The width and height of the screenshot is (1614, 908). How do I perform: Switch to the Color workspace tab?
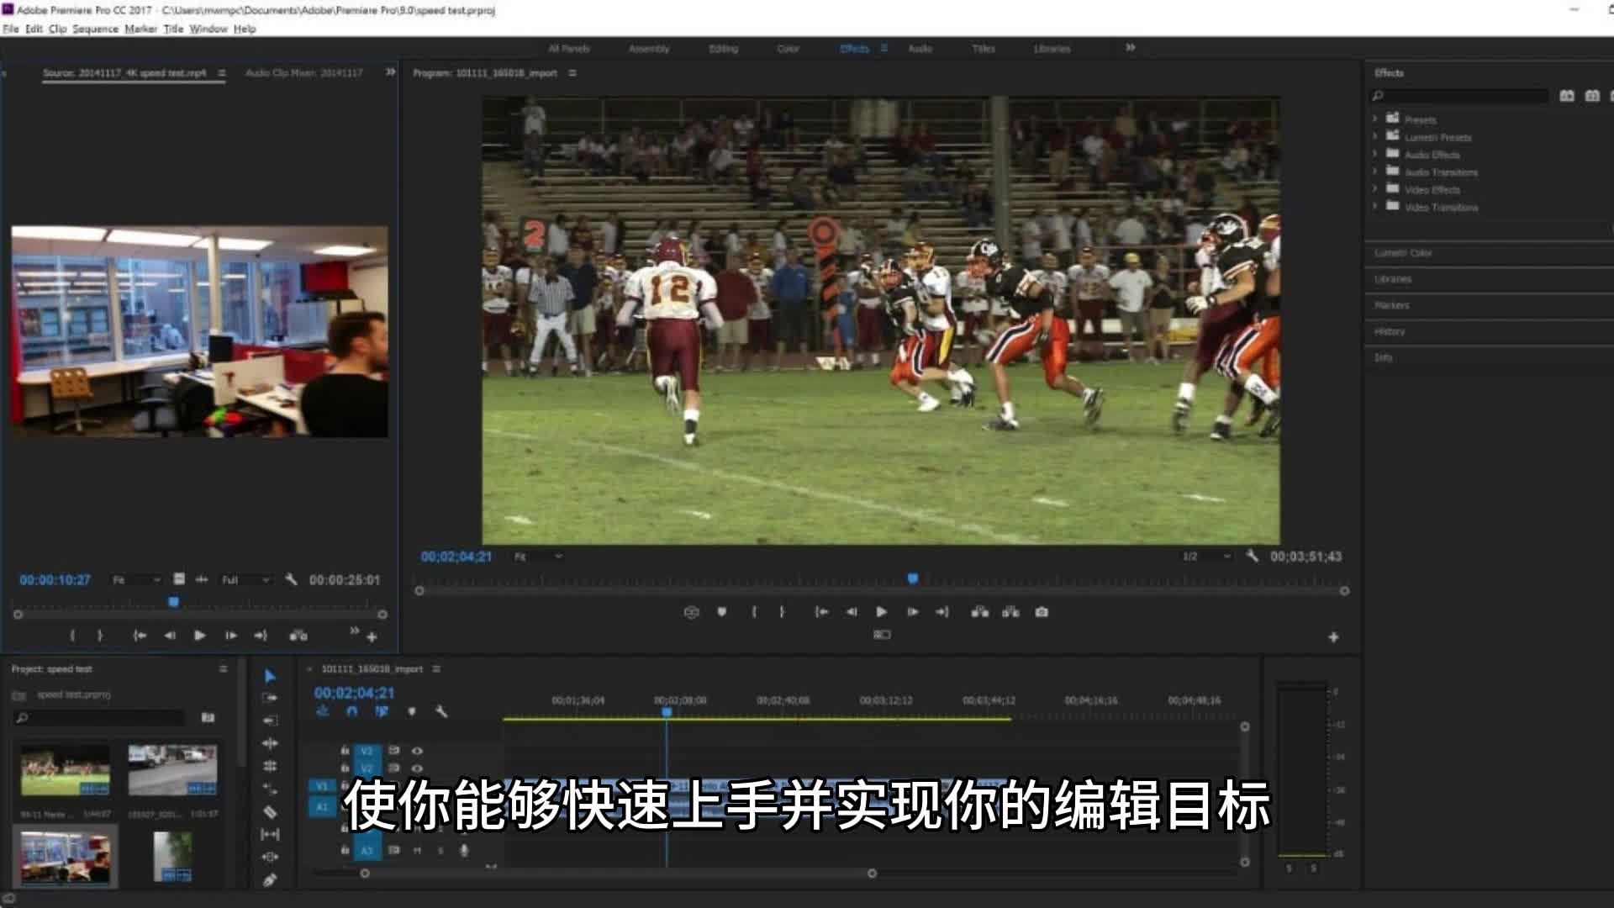coord(788,49)
